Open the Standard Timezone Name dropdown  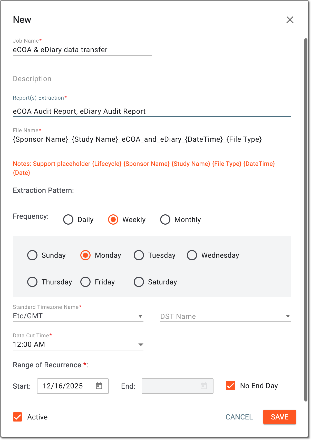click(x=78, y=316)
